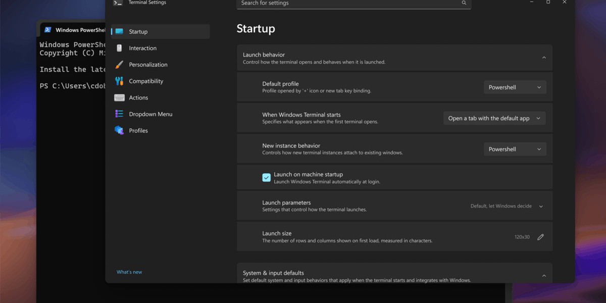Open the New instance behavior dropdown
Viewport: 606px width, 303px height.
pyautogui.click(x=515, y=149)
